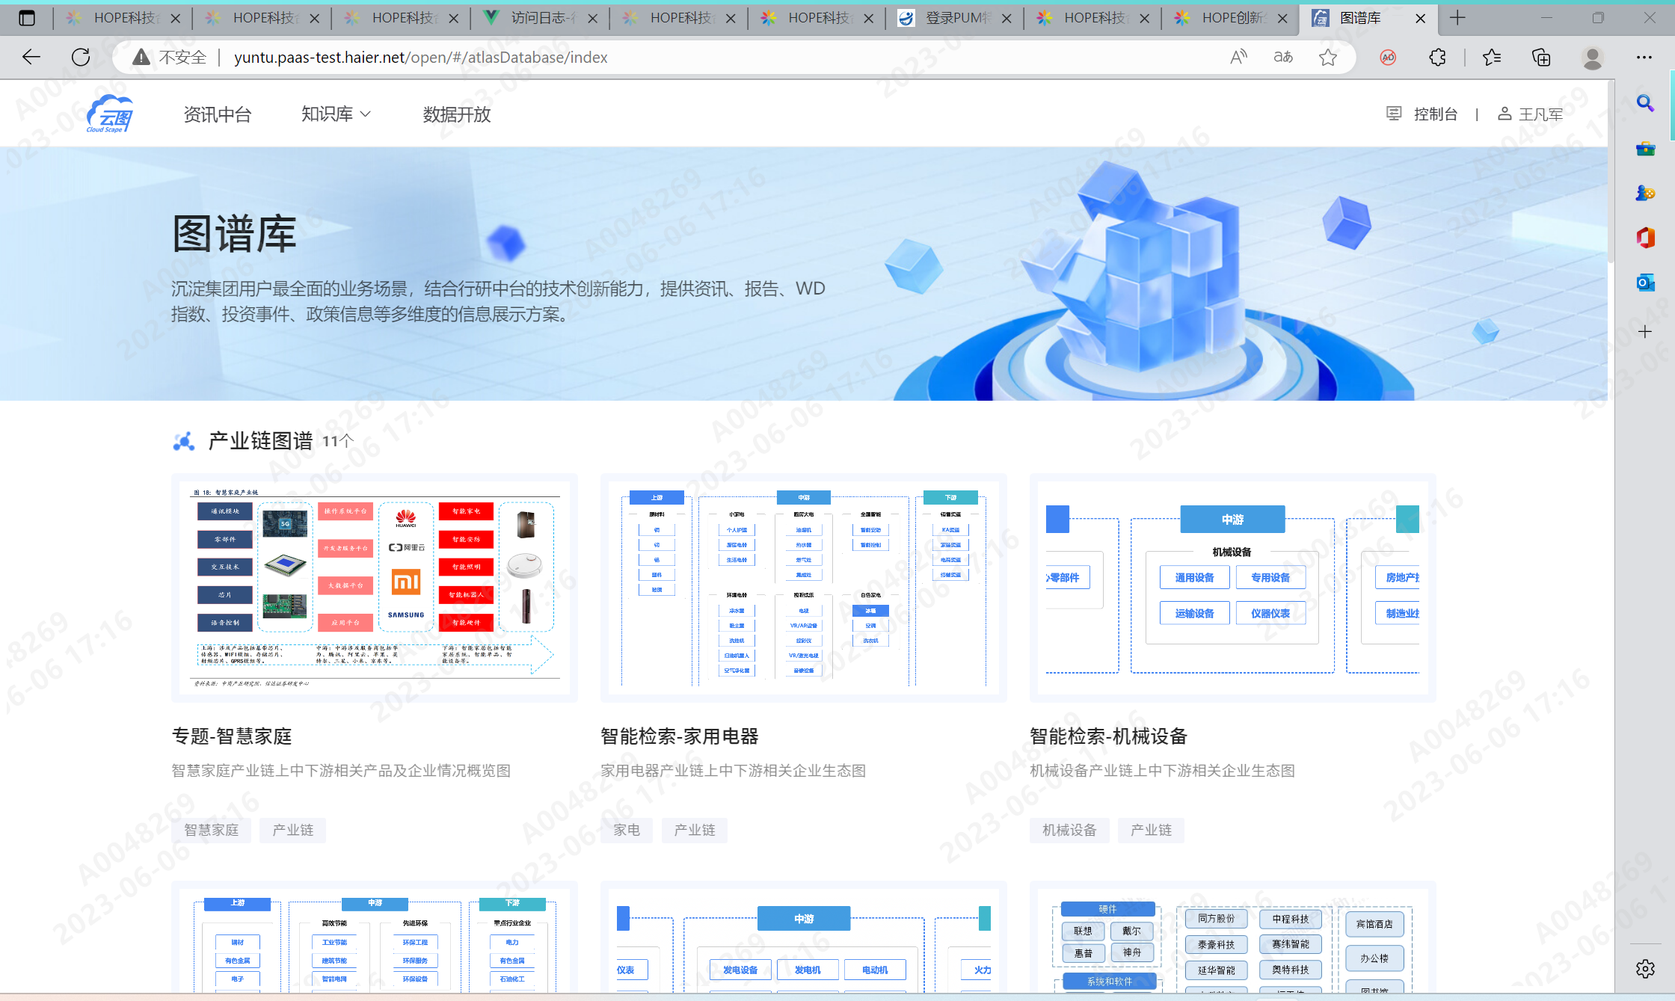Open the sidebar Office icon
This screenshot has height=1001, width=1675.
coord(1645,238)
